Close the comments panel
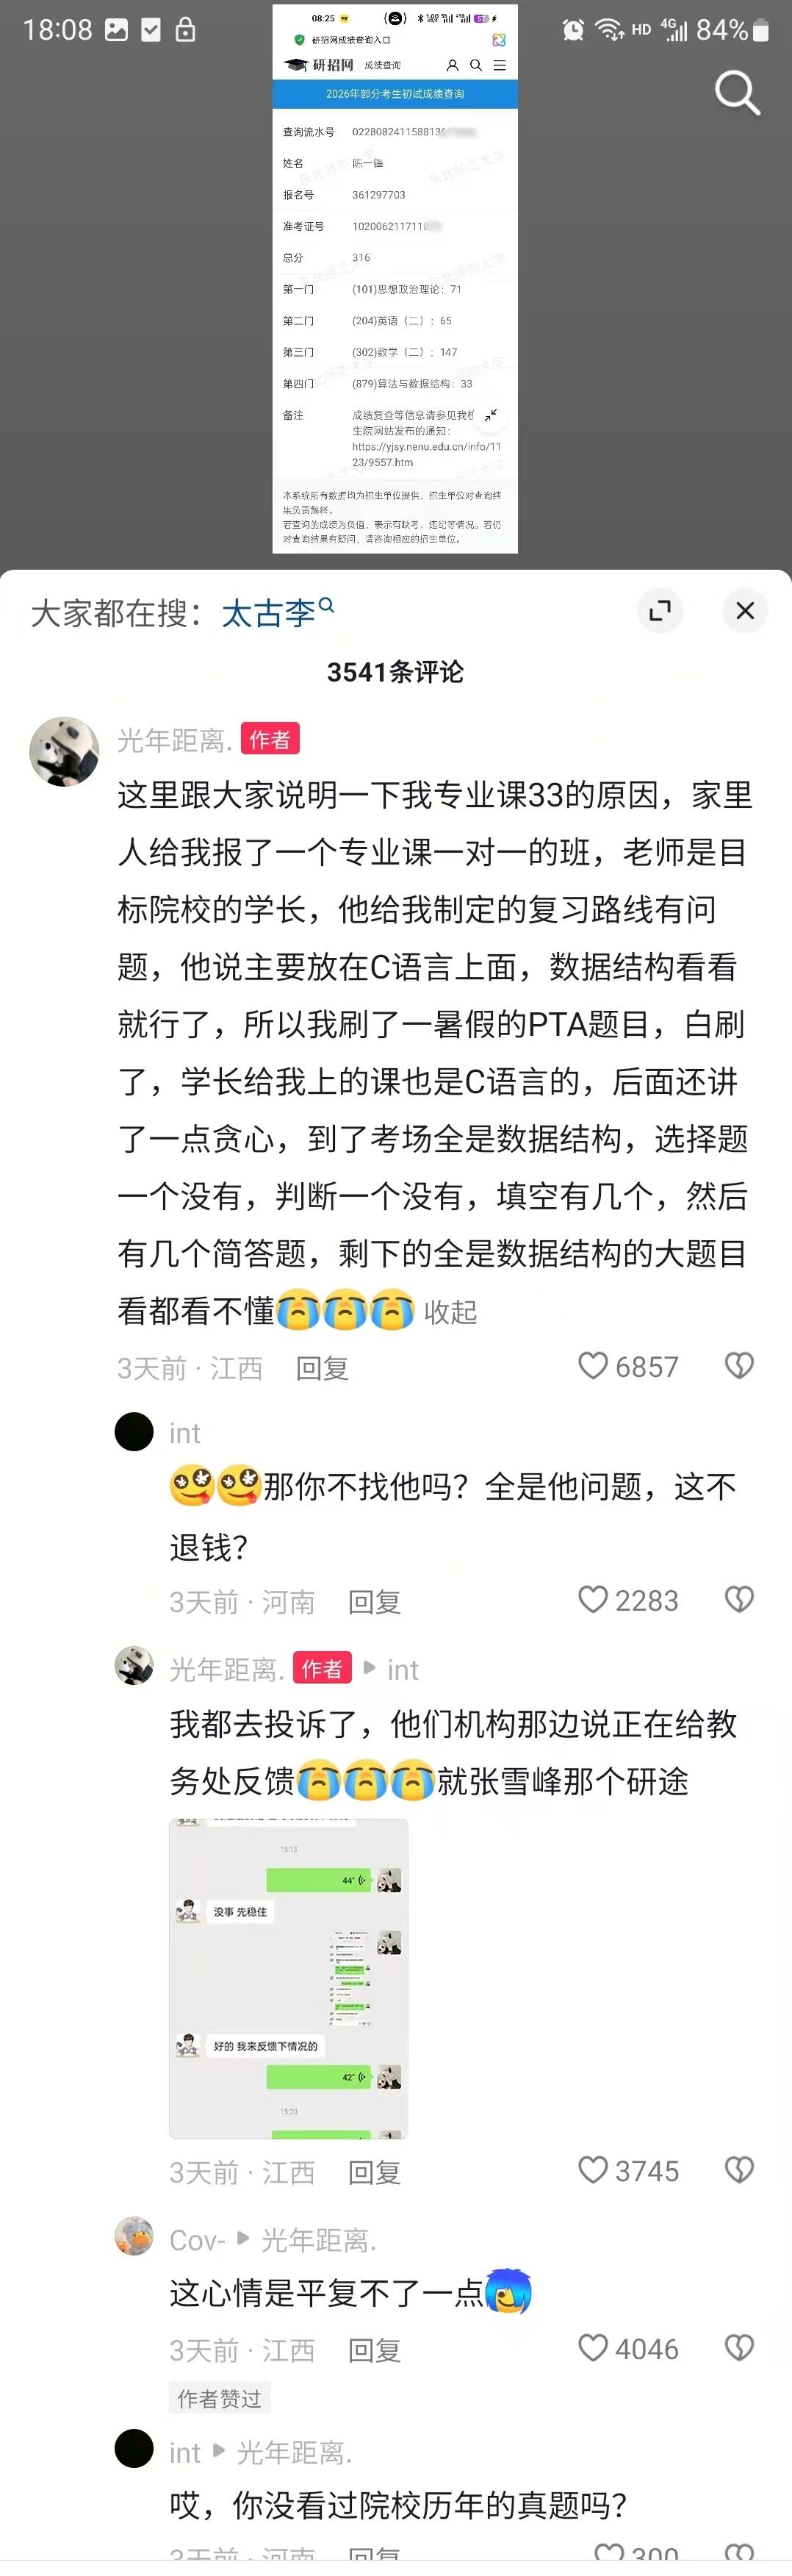Screen dimensions: 792x2576 pos(745,611)
